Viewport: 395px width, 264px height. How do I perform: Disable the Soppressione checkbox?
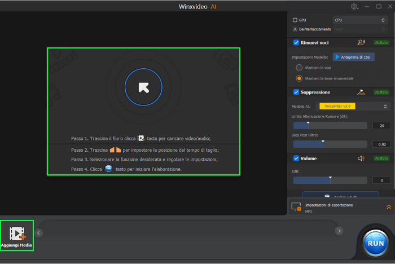click(296, 92)
